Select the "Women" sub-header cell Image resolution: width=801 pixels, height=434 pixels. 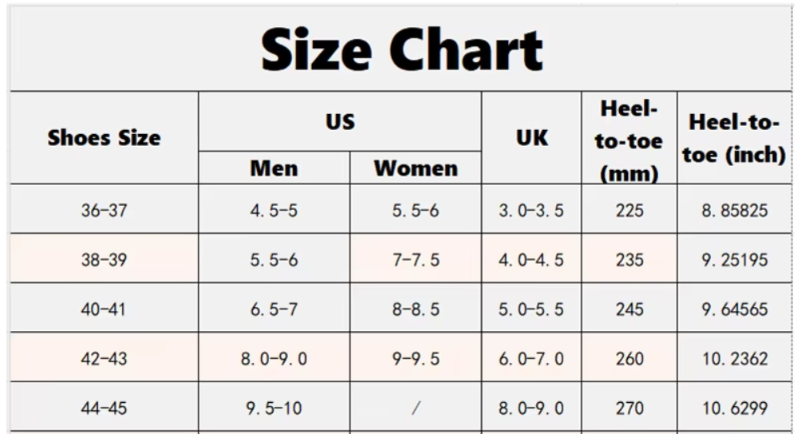tap(416, 168)
